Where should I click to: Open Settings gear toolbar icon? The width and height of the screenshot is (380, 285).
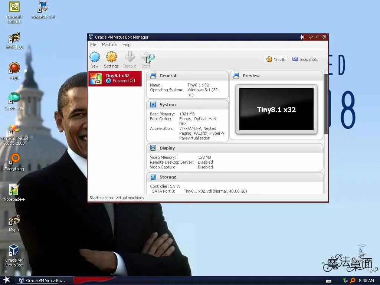[x=111, y=57]
